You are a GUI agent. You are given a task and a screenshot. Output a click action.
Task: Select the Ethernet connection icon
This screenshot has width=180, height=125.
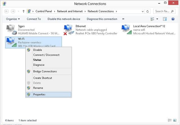(x=69, y=30)
